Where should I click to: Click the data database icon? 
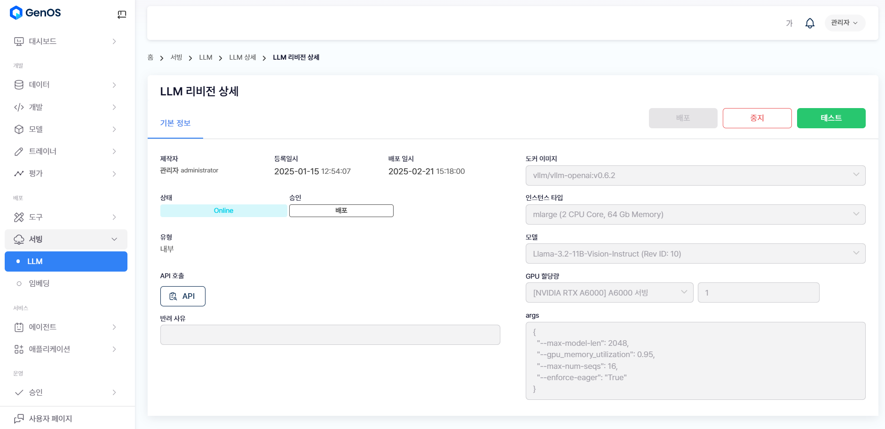coord(19,85)
